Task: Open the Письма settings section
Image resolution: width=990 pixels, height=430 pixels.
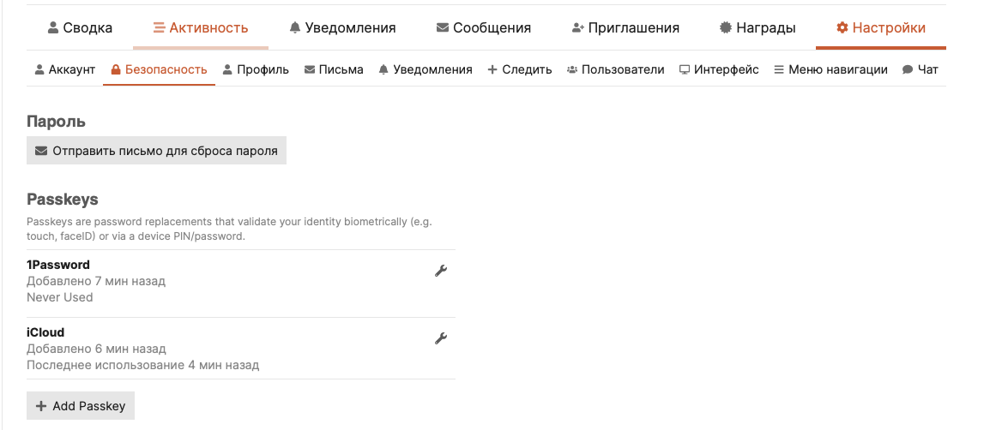Action: pos(334,69)
